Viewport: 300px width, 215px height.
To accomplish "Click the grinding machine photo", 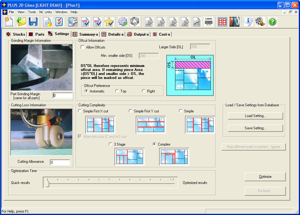I will coord(42,67).
